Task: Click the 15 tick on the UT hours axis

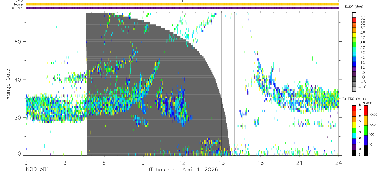Action: (x=221, y=162)
